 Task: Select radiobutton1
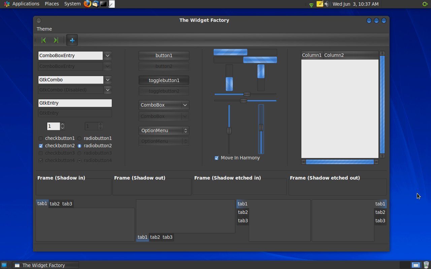coord(95,138)
